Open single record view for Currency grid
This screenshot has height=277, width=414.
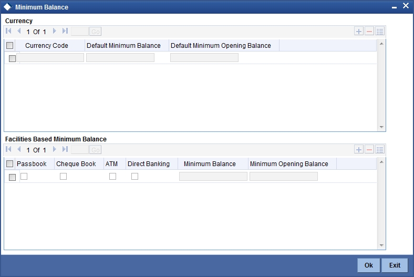pyautogui.click(x=380, y=32)
